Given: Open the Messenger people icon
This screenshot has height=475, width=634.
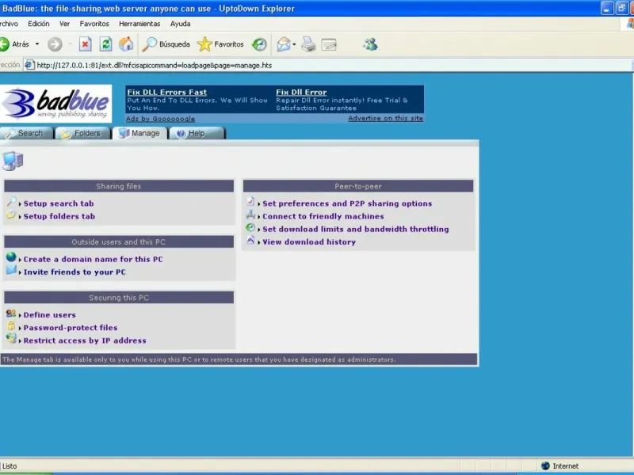Looking at the screenshot, I should point(370,44).
